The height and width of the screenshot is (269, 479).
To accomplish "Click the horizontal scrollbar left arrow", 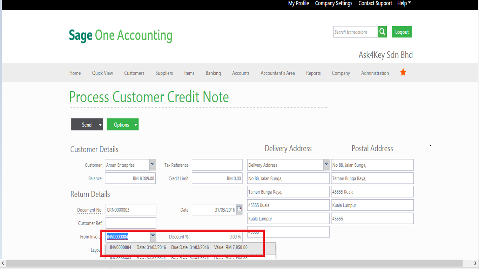I will tap(3, 263).
